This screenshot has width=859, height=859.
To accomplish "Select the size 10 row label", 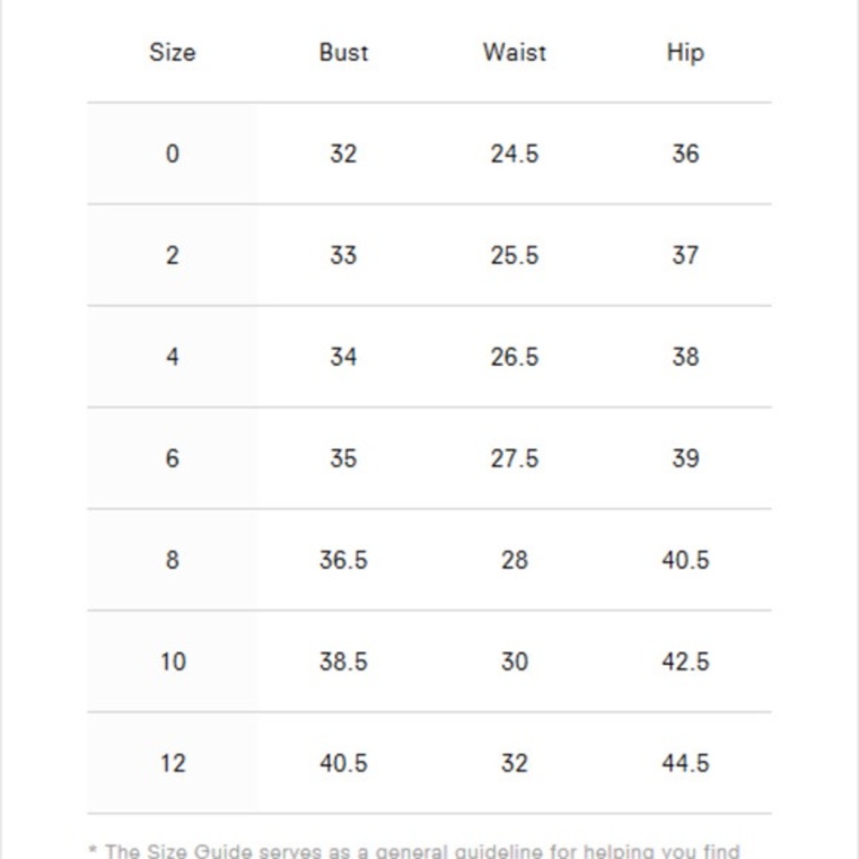I will 174,661.
